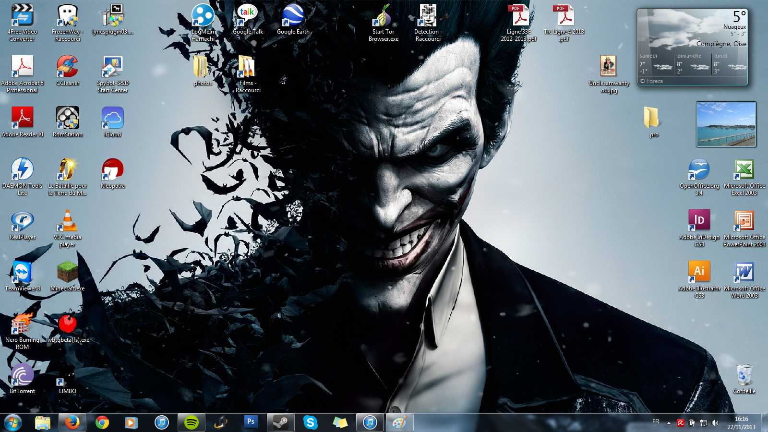768x432 pixels.
Task: Click the FR language indicator
Action: 656,421
